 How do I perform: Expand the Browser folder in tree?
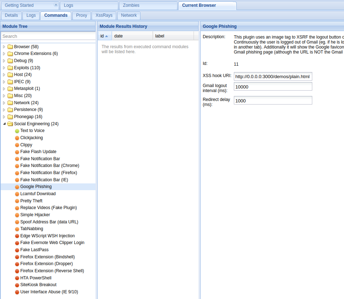4,47
